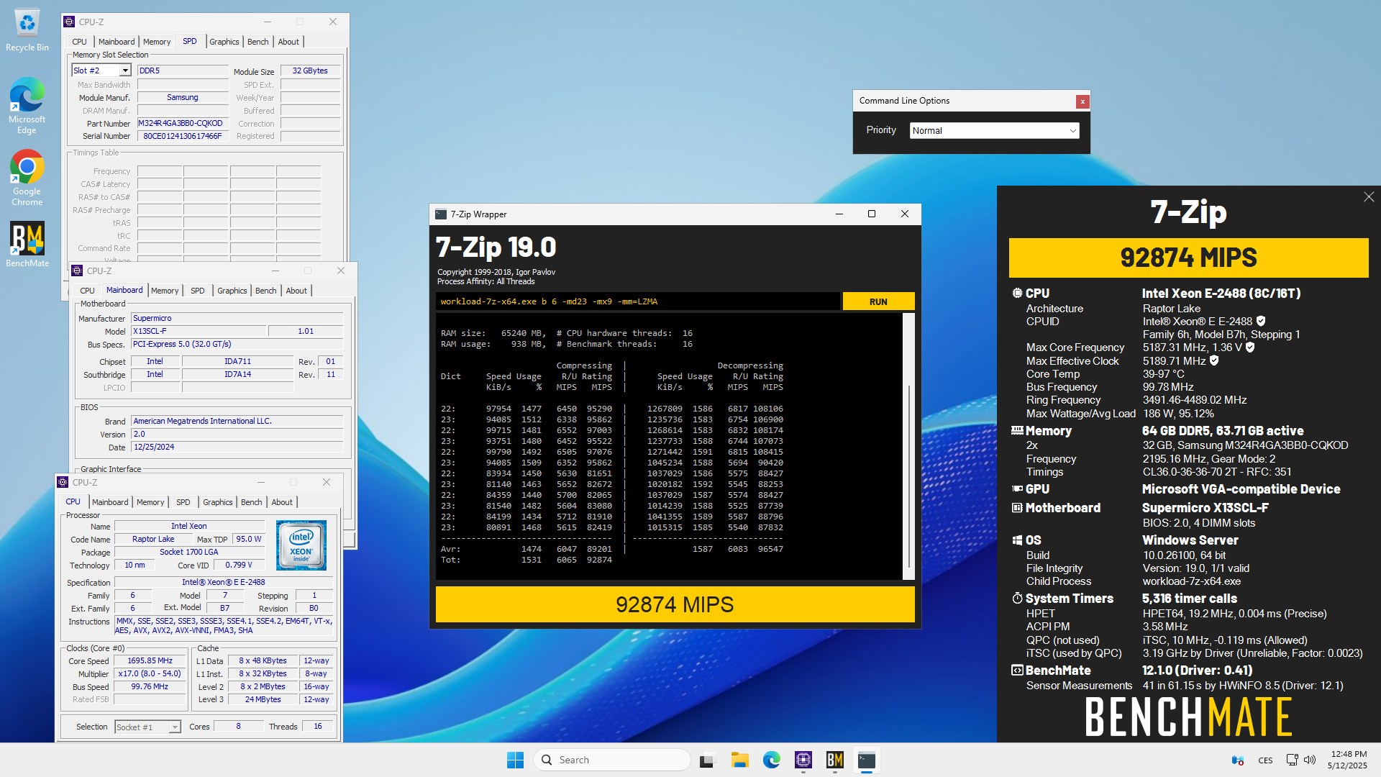1381x777 pixels.
Task: Open Edge from the taskbar
Action: tap(772, 760)
